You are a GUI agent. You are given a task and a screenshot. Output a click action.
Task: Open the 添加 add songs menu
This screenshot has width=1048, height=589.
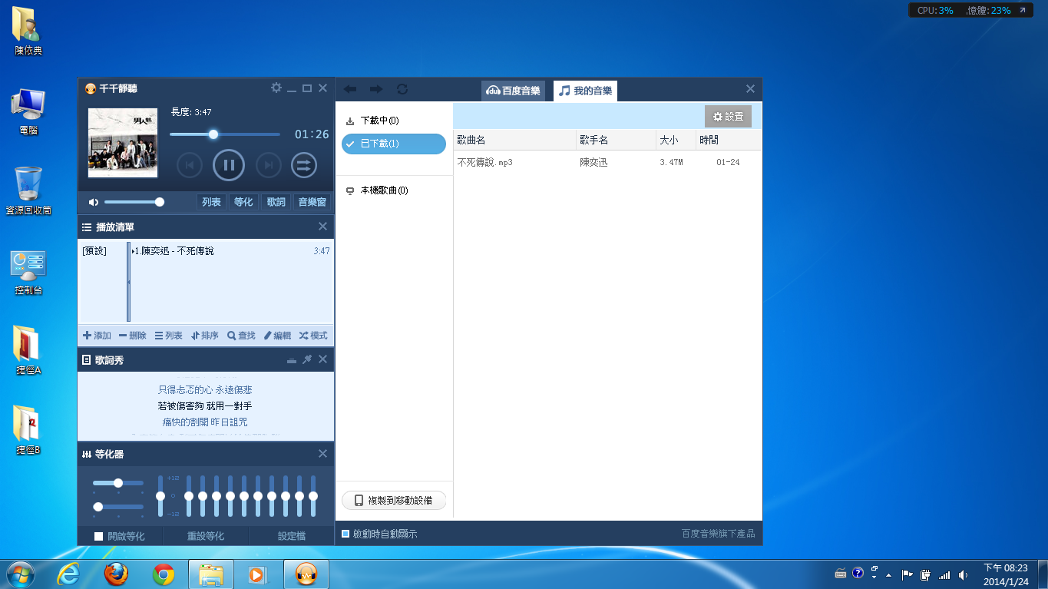(98, 336)
